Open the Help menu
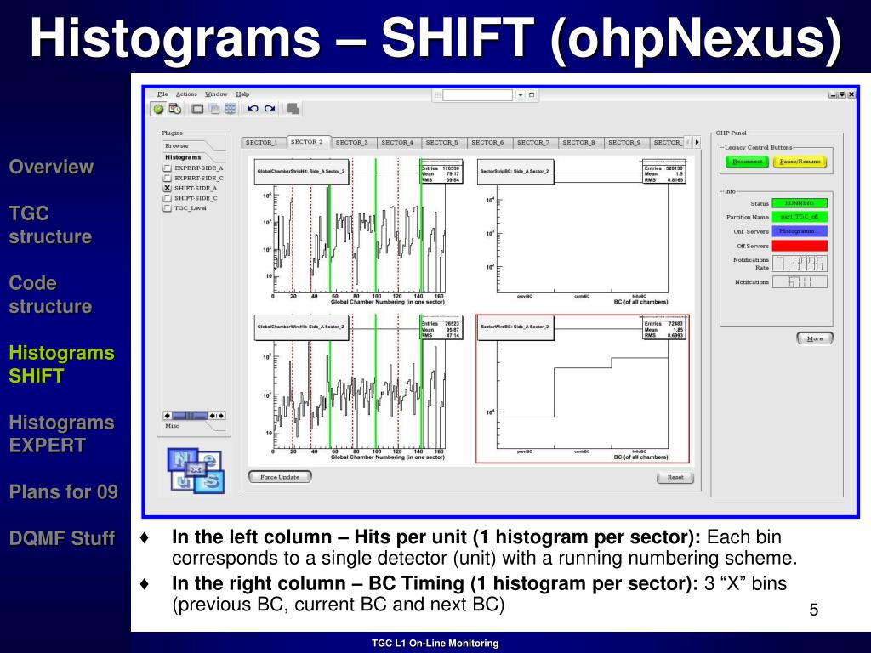 click(242, 94)
